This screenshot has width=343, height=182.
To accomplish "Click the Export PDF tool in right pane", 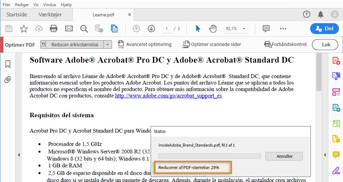I will (336, 76).
